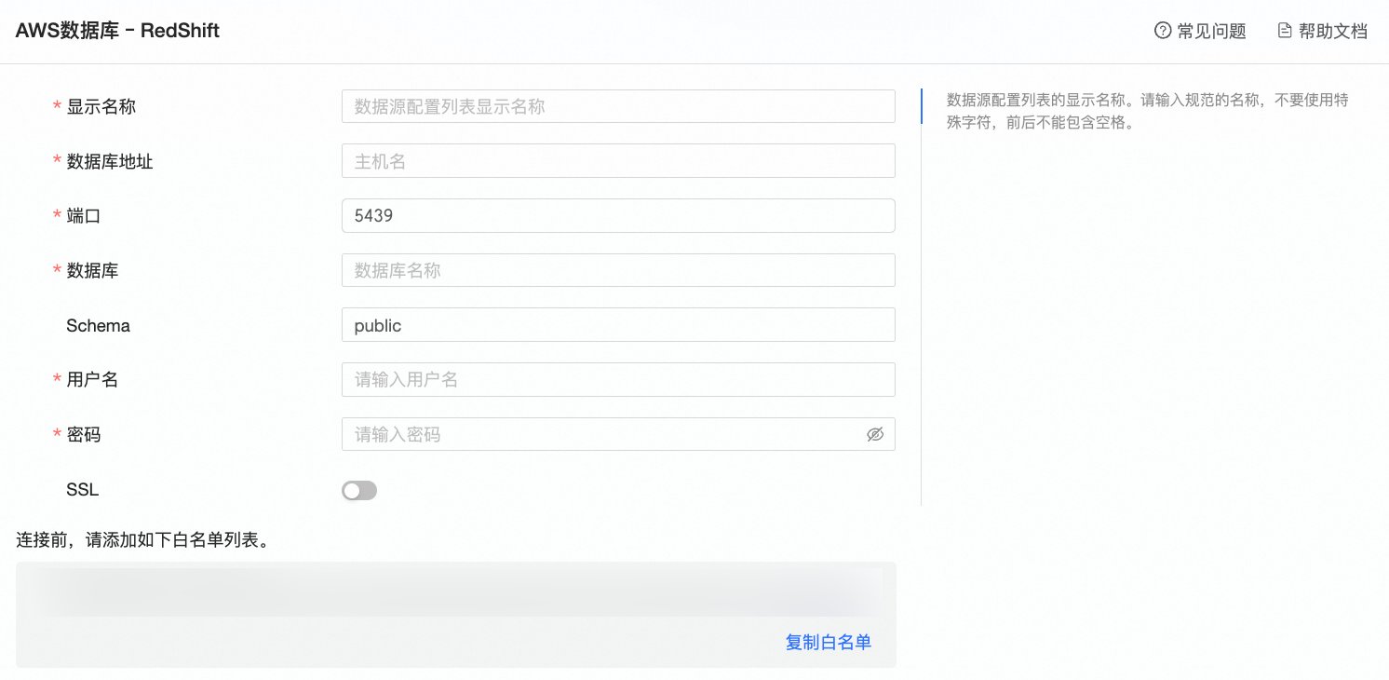Click the question mark FAQ icon
The height and width of the screenshot is (680, 1389).
(1162, 31)
